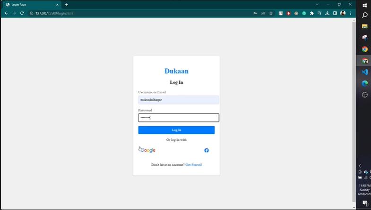The image size is (371, 210).
Task: Go back using the browser back arrow
Action: coord(7,13)
